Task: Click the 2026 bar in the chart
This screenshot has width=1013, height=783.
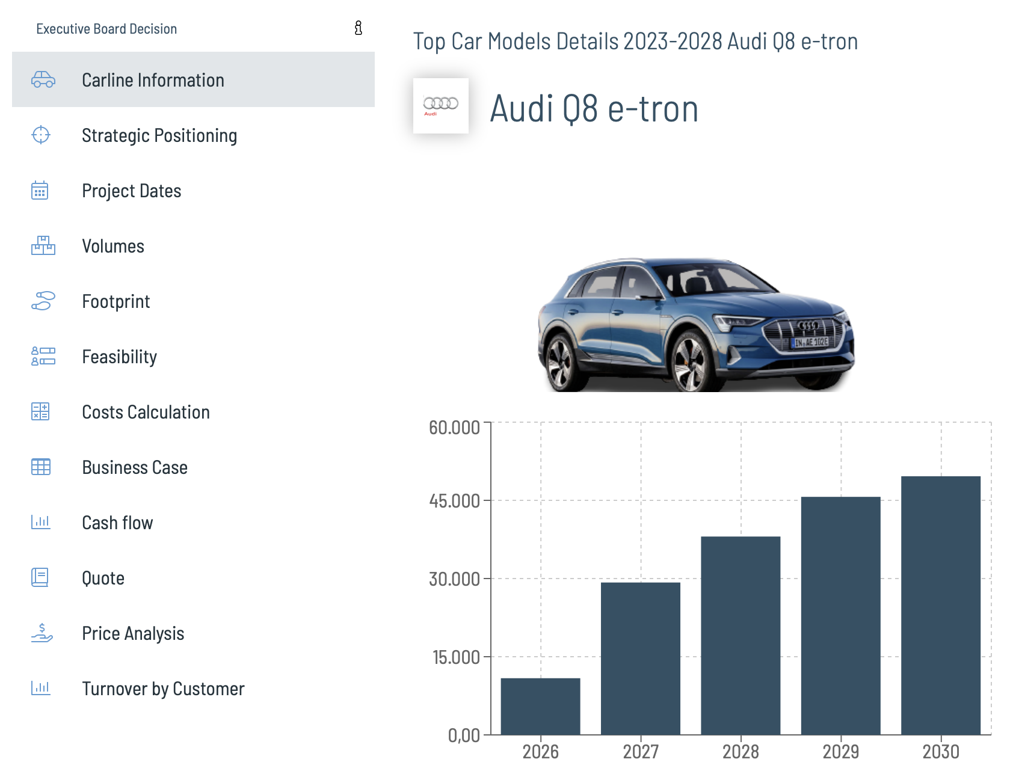Action: pos(540,706)
